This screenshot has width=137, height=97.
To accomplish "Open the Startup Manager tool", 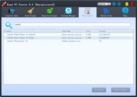I will [68, 12].
